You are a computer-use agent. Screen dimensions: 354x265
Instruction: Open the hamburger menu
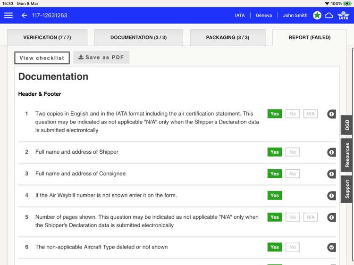tap(8, 16)
